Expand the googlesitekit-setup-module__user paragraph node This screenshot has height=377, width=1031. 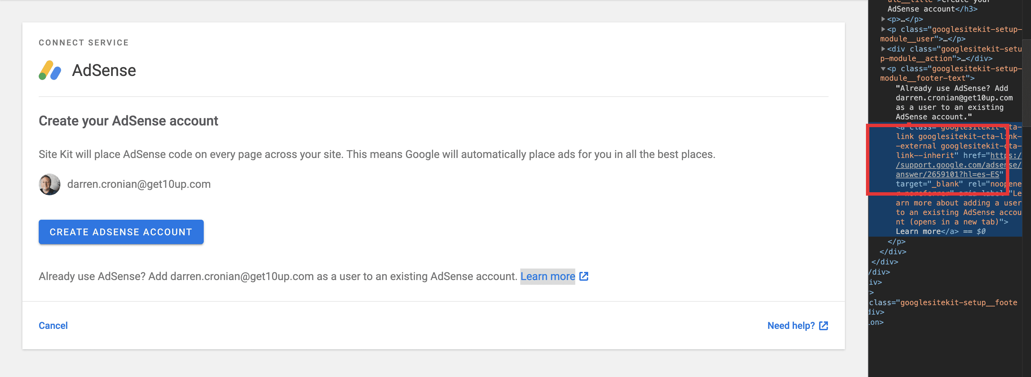pyautogui.click(x=884, y=29)
